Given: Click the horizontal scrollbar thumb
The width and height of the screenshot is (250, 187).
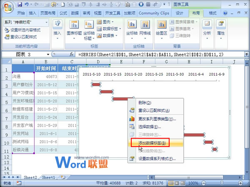Looking at the screenshot, I should 189,177.
